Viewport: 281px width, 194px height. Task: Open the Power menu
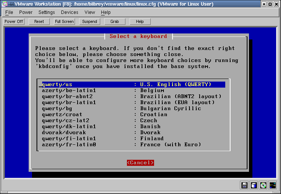tap(26, 12)
